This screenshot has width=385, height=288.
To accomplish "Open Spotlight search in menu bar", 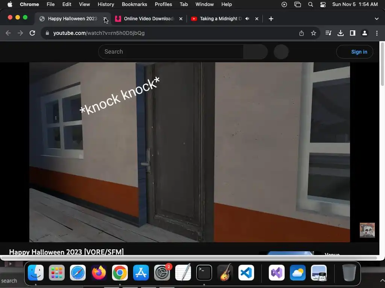I will [x=311, y=4].
